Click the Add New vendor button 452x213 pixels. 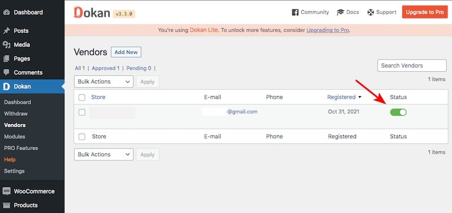point(126,52)
